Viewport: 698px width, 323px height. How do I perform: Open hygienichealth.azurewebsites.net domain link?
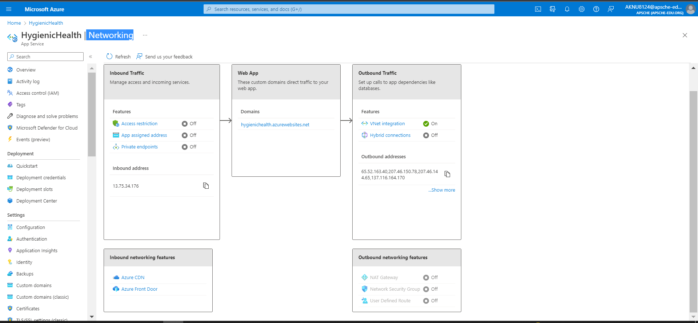275,124
